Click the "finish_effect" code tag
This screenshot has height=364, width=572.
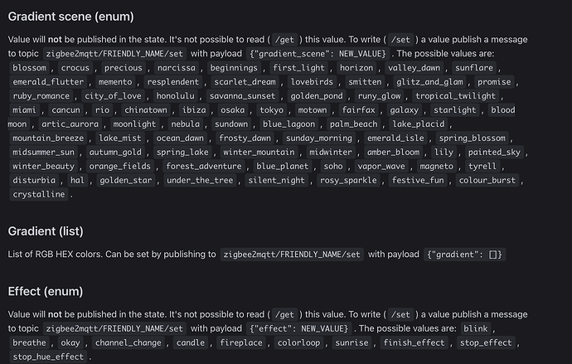tap(414, 342)
